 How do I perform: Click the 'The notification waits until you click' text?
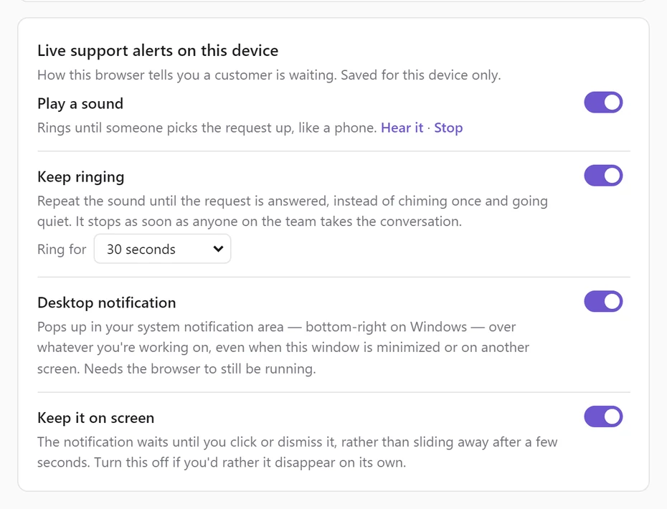298,452
